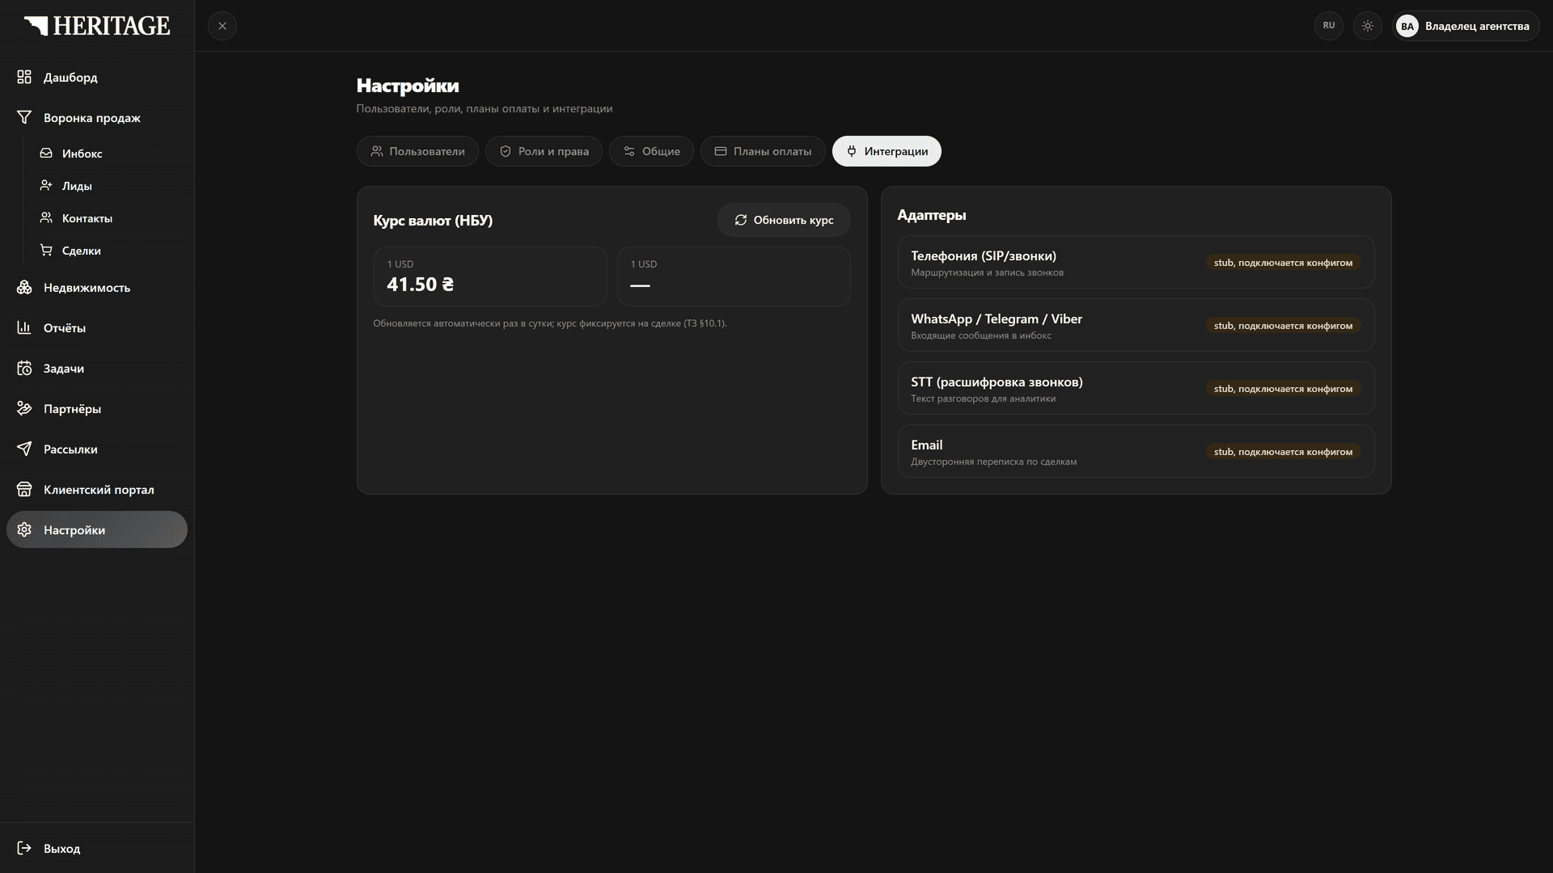
Task: Click the Задачи calendar clock icon
Action: click(24, 368)
